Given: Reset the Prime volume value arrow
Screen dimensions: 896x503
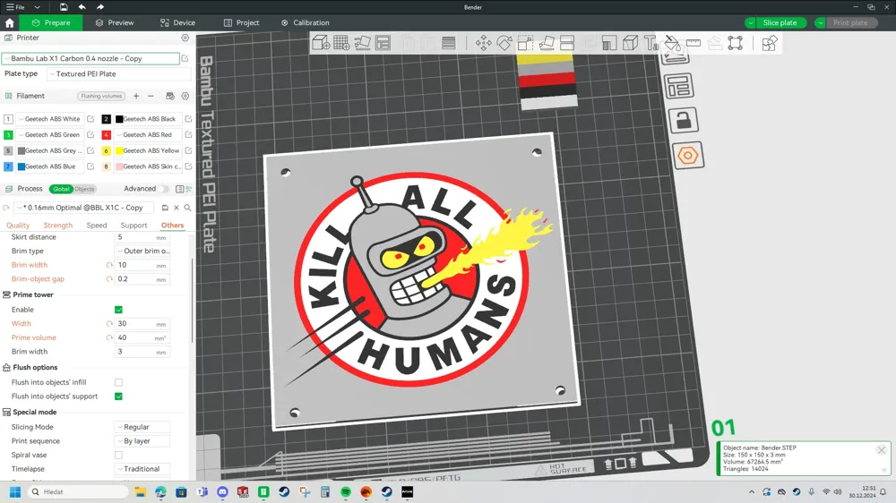Looking at the screenshot, I should click(109, 337).
